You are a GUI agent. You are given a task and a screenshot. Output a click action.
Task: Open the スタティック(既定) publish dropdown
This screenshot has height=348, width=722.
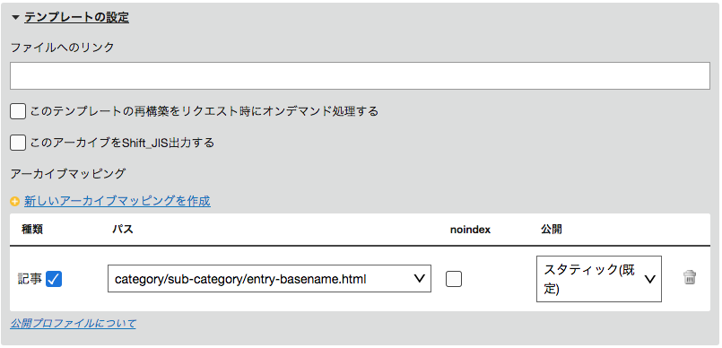tap(599, 279)
